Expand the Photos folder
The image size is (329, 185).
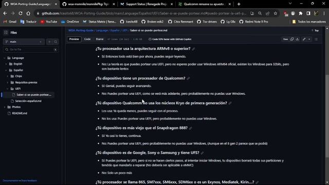(5, 107)
